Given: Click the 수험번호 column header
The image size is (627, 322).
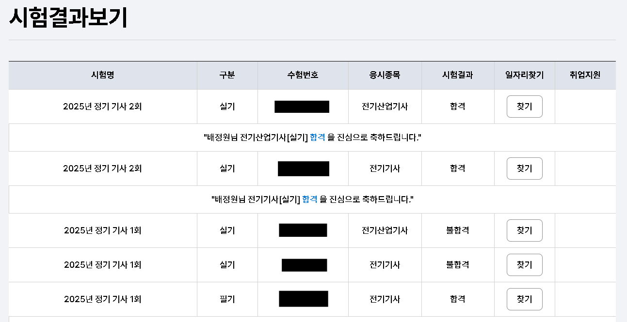Looking at the screenshot, I should (303, 76).
